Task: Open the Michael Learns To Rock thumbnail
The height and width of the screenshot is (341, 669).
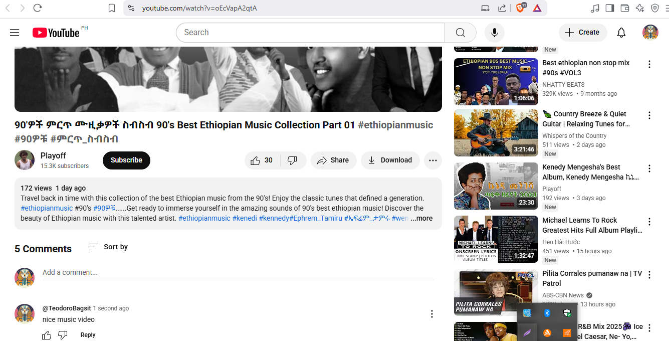Action: click(496, 239)
